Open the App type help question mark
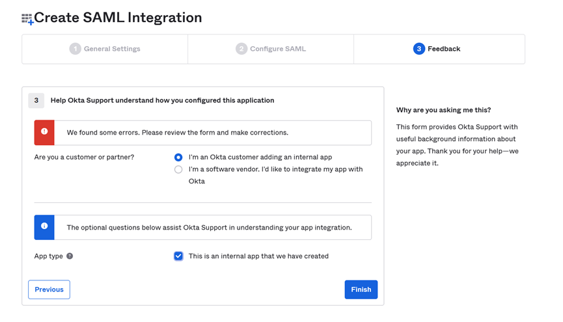 (x=70, y=256)
